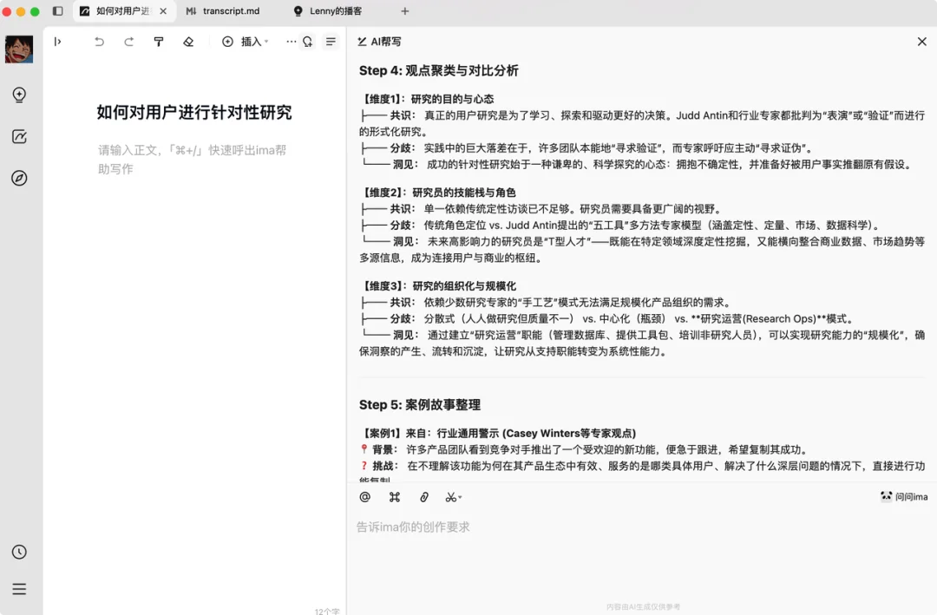Switch to the Lenny的播客 tab
Image resolution: width=937 pixels, height=615 pixels.
pos(330,12)
